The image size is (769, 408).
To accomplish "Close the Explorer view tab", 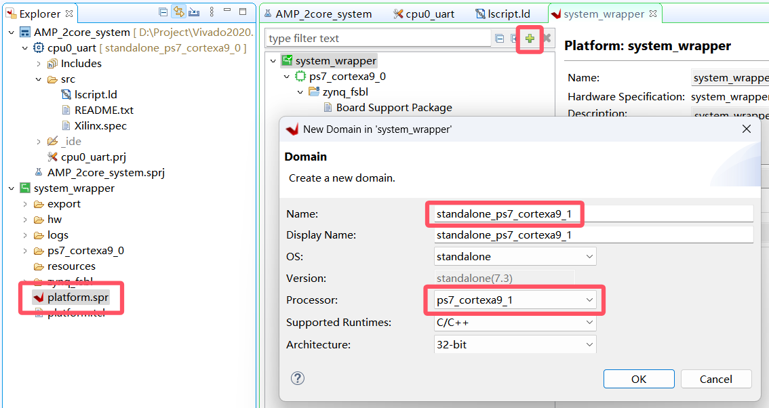I will (69, 14).
